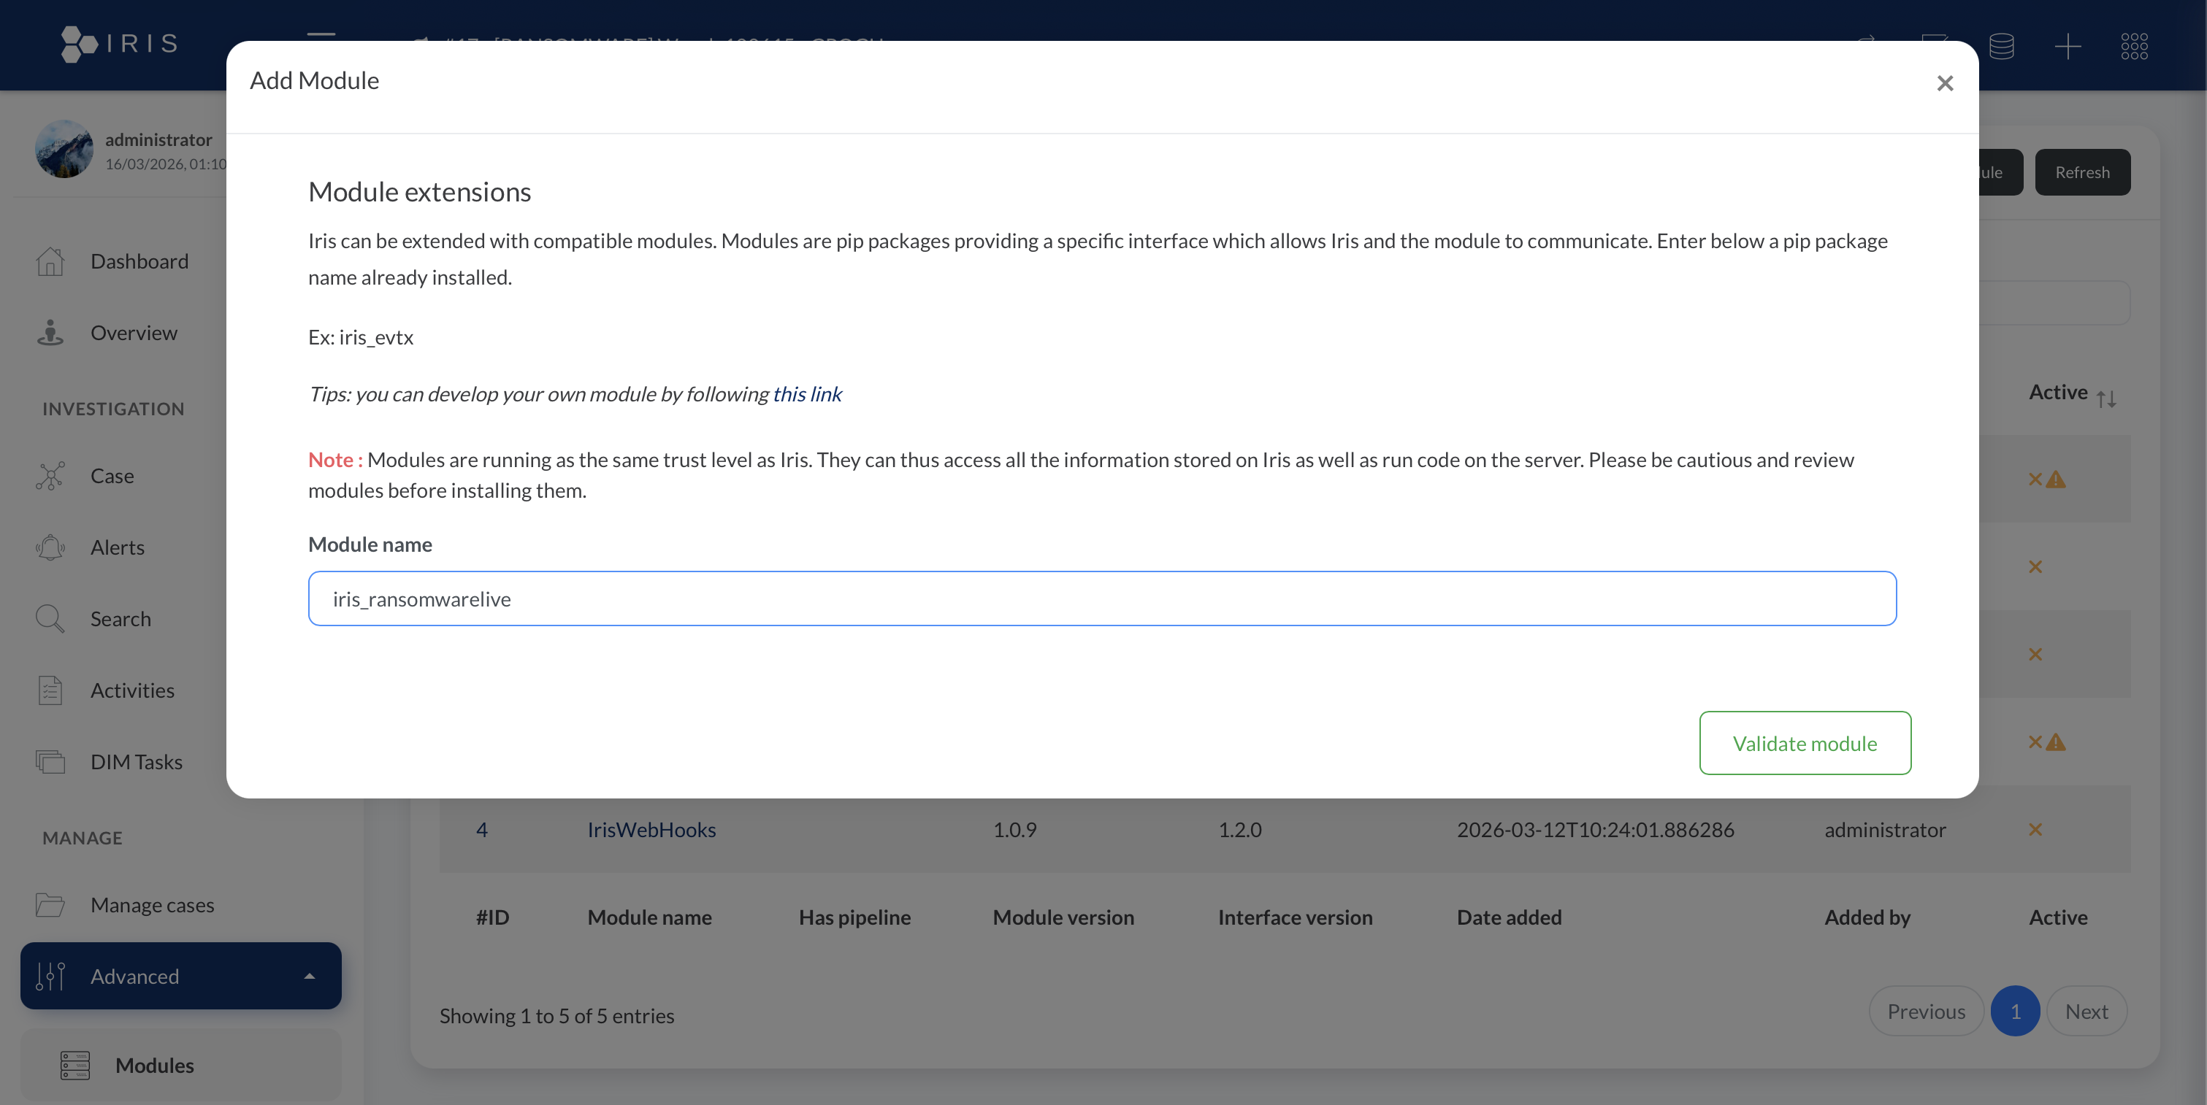The image size is (2207, 1105).
Task: Click the database icon in top bar
Action: click(x=2001, y=46)
